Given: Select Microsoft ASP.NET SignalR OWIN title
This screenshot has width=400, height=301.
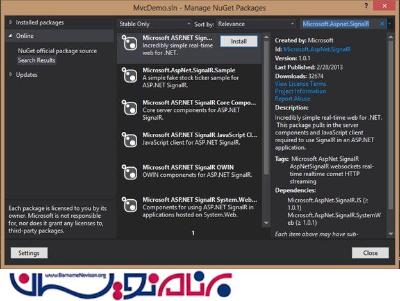Looking at the screenshot, I should coord(188,167).
